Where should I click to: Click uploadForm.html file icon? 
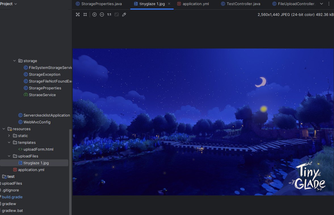coord(20,149)
